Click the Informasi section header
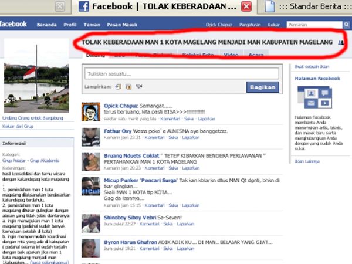352x264 pixels. (x=37, y=143)
